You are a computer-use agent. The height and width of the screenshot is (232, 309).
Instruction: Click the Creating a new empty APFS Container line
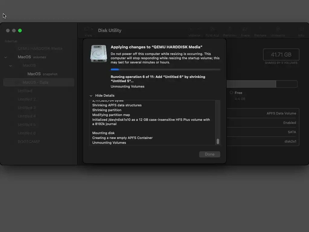pos(123,138)
